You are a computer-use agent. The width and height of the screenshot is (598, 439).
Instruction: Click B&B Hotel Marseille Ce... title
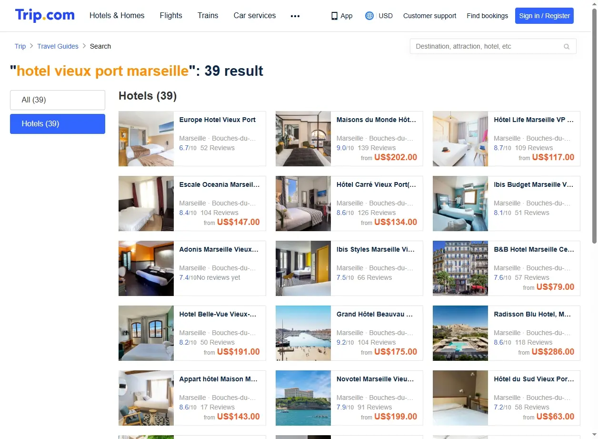pos(534,250)
